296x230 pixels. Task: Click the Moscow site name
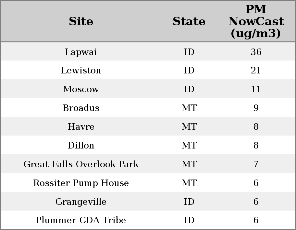point(81,89)
